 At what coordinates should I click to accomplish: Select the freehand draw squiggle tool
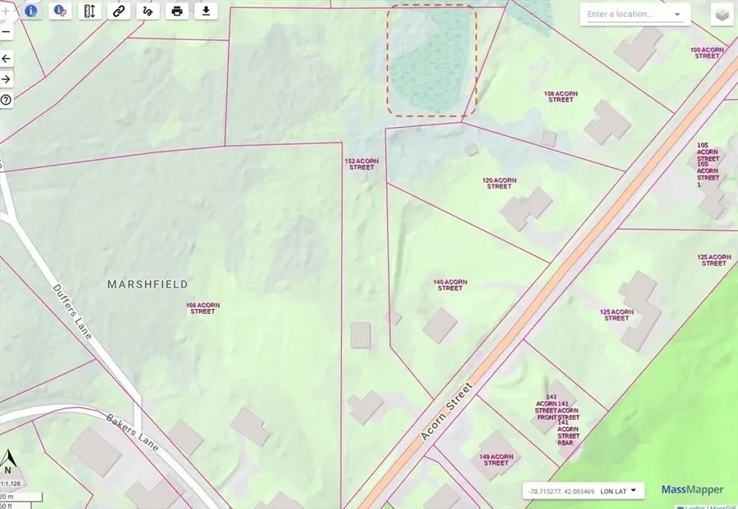[x=148, y=11]
